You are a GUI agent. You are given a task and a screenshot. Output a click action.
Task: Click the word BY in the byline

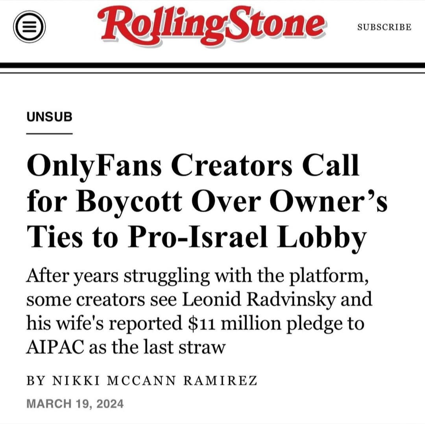35,380
